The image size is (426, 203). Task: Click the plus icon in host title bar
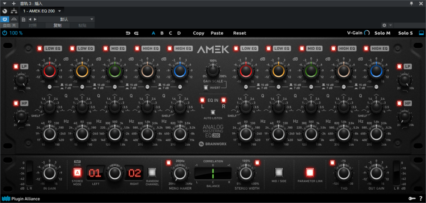(14, 3)
